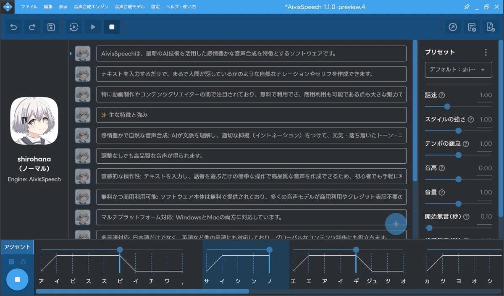Click the dice icon under アクセント tab
The width and height of the screenshot is (504, 296).
coord(12,262)
